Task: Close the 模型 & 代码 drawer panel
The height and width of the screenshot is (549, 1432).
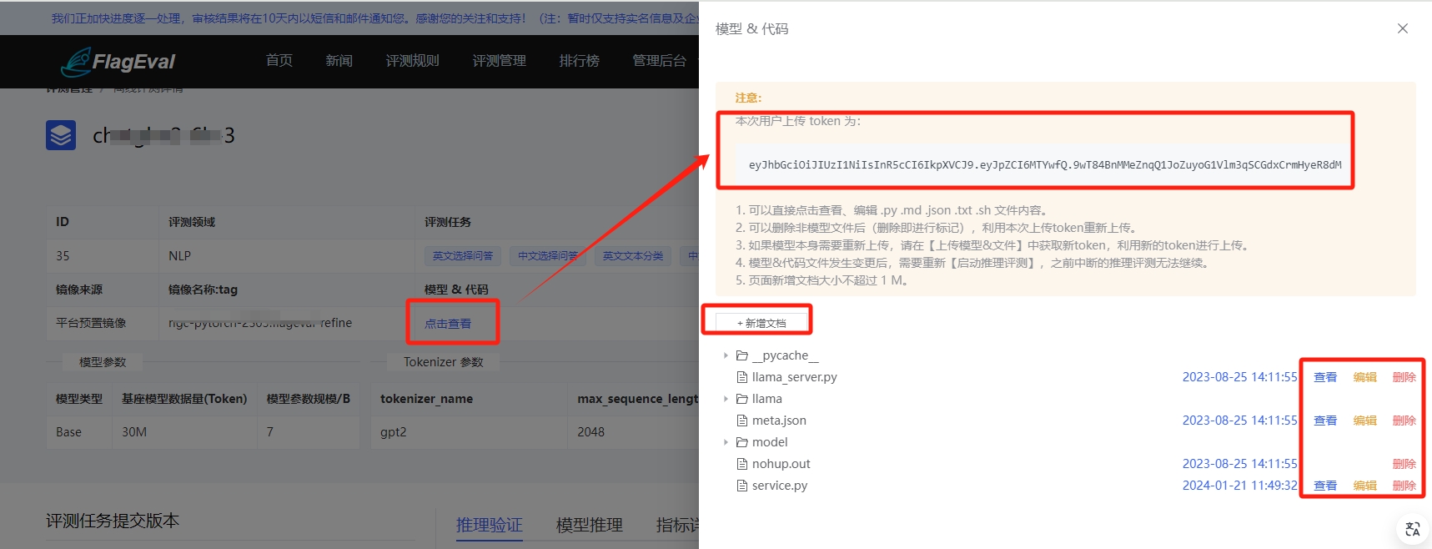Action: [x=1402, y=28]
